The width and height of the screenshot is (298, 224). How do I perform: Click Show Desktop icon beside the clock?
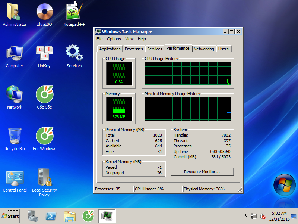click(294, 216)
